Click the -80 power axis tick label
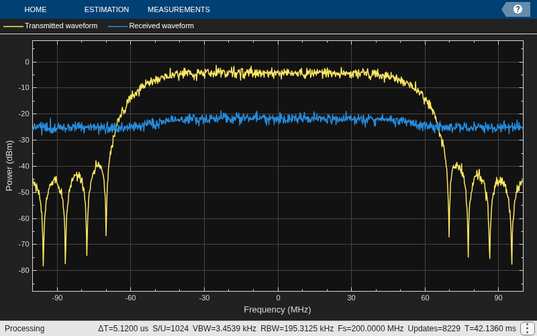537x336 pixels. (24, 270)
